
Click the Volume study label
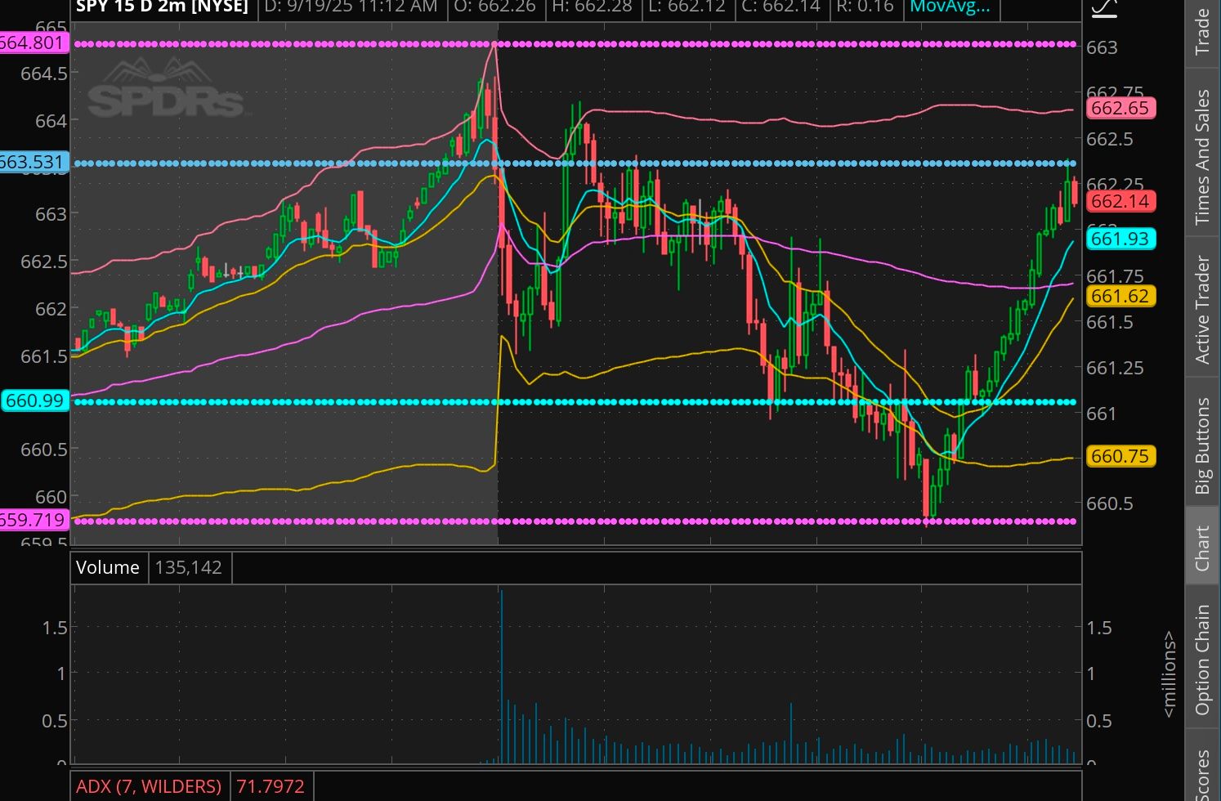click(108, 567)
